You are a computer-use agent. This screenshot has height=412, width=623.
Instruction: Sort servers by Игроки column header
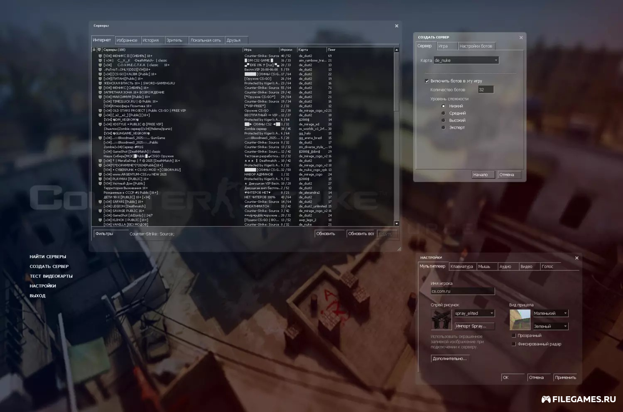click(x=288, y=49)
